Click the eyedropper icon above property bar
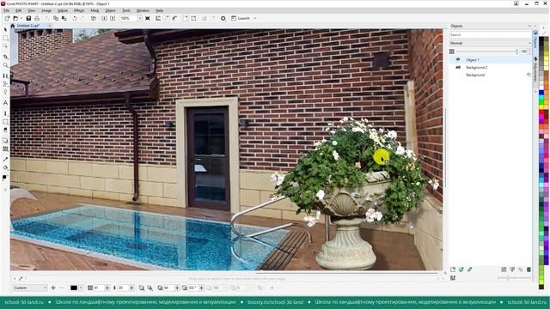 [21, 279]
